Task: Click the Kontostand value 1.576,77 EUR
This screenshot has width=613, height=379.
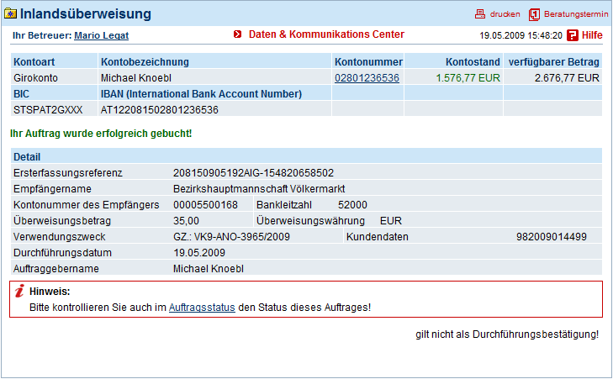Action: [468, 78]
